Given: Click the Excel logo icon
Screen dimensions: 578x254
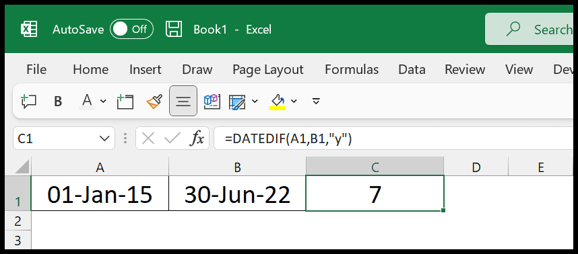Looking at the screenshot, I should tap(29, 29).
